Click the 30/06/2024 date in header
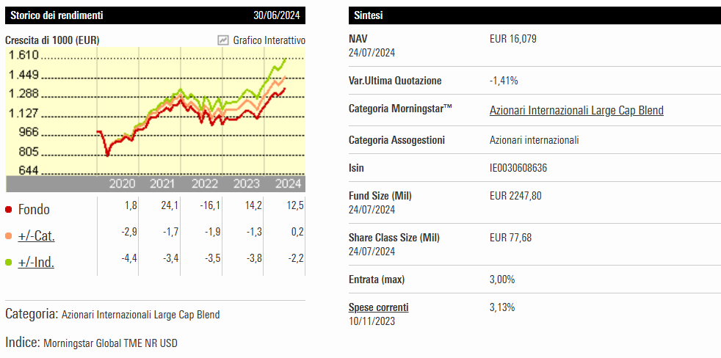Image resolution: width=721 pixels, height=358 pixels. pyautogui.click(x=278, y=15)
